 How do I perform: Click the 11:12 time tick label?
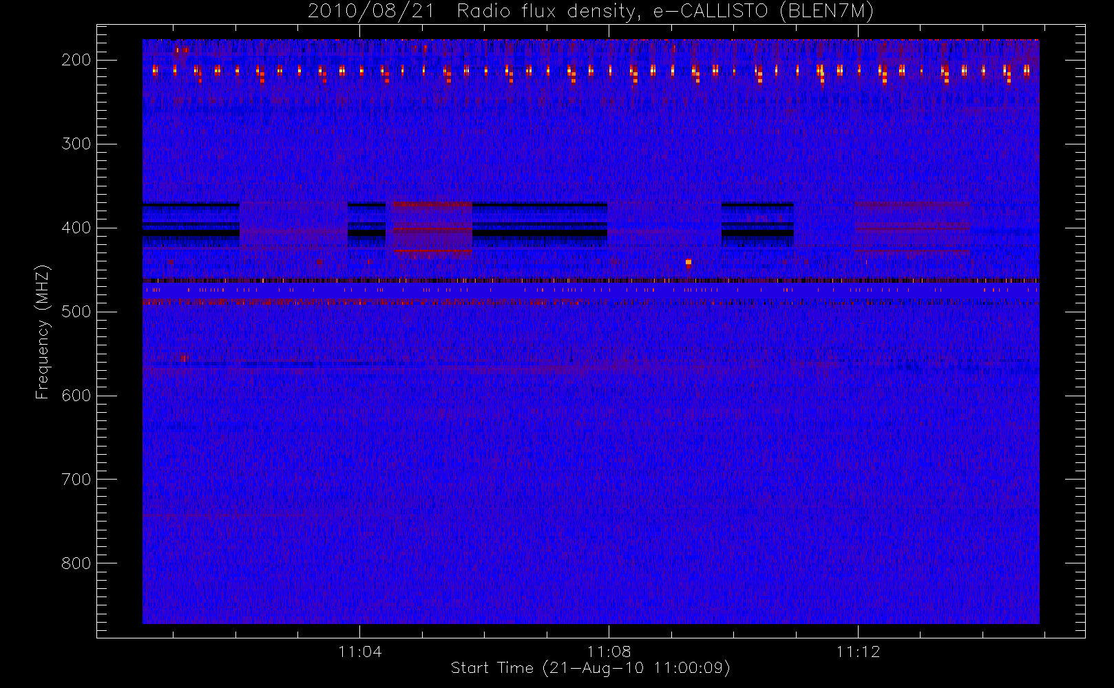coord(859,652)
